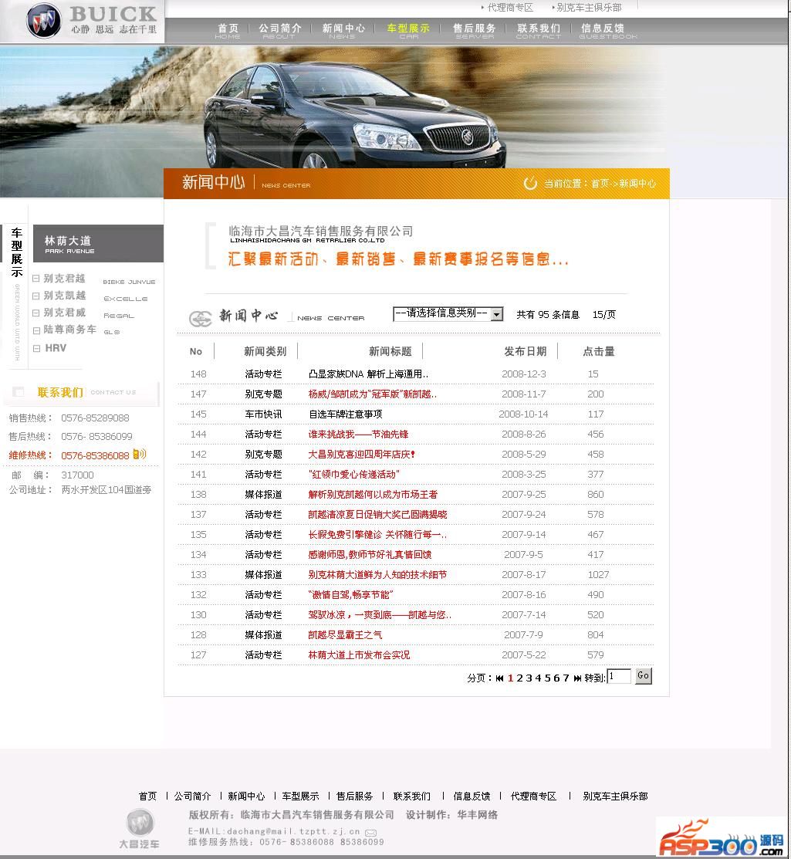Click the page number input field

click(x=619, y=677)
